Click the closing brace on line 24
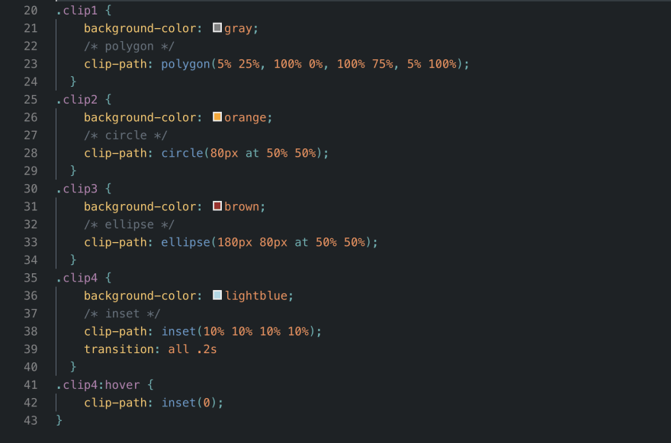Screen dimensions: 671x443 pyautogui.click(x=73, y=81)
